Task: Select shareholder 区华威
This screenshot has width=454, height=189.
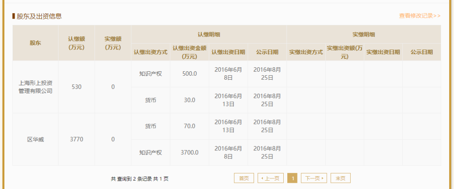Action: point(35,139)
